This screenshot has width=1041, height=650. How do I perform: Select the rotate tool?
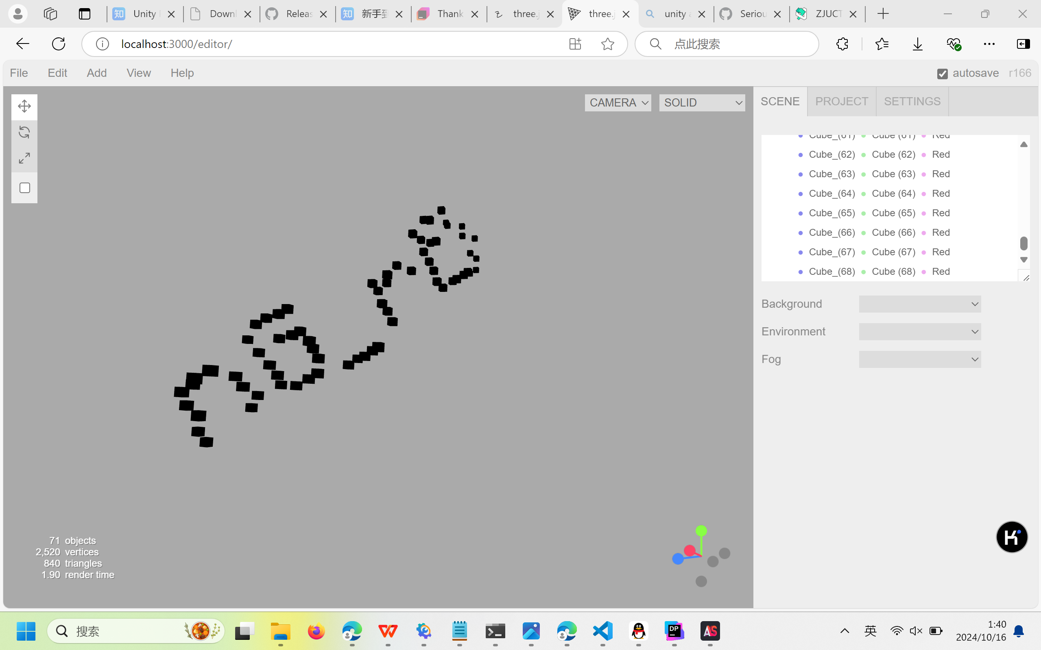pyautogui.click(x=24, y=133)
